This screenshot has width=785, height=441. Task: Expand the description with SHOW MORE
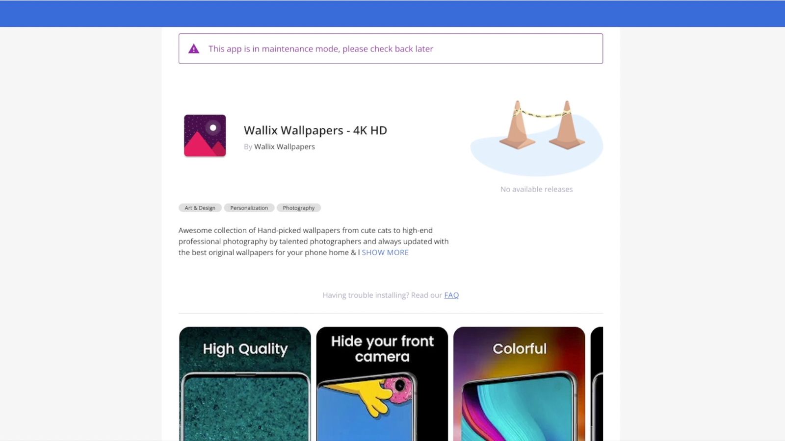(385, 252)
